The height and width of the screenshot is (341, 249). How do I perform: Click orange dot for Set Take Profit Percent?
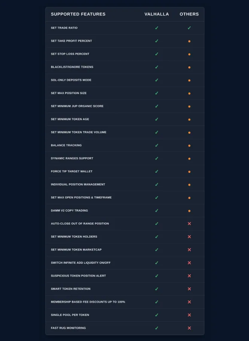189,41
